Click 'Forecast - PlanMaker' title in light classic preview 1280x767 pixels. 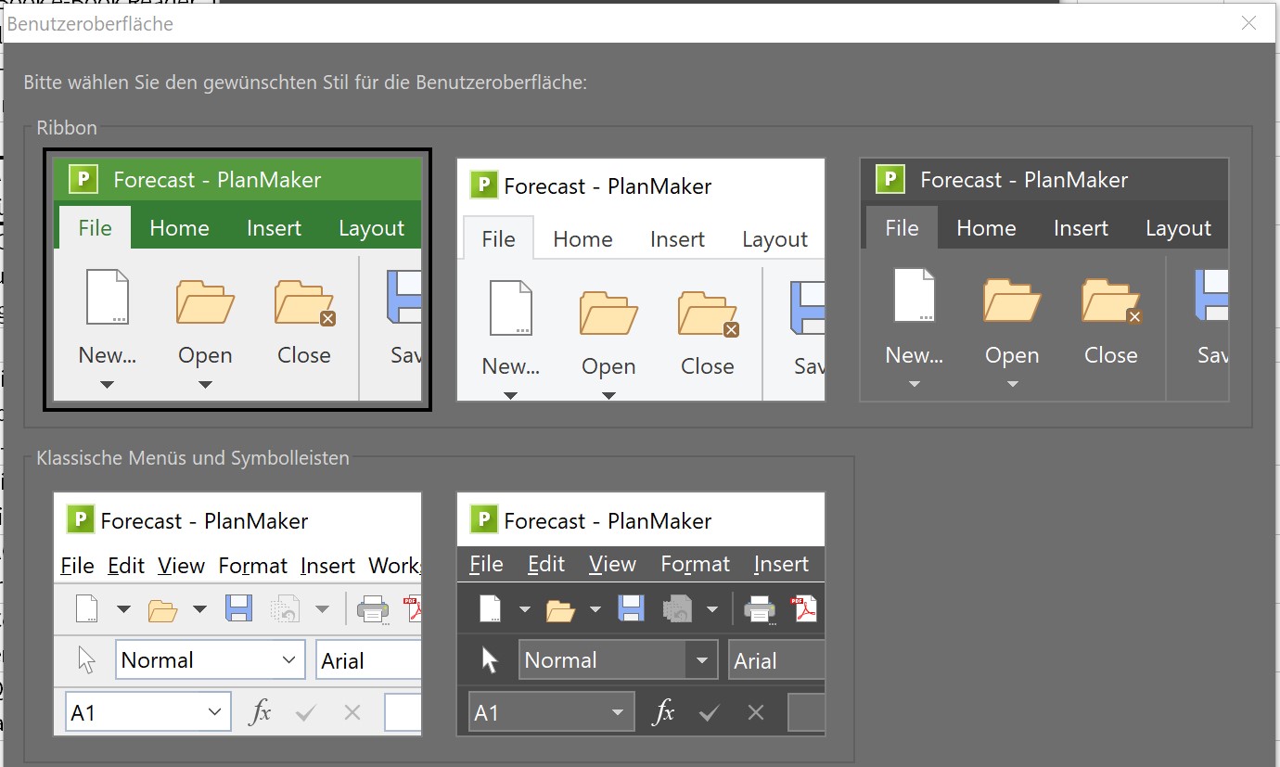coord(204,521)
